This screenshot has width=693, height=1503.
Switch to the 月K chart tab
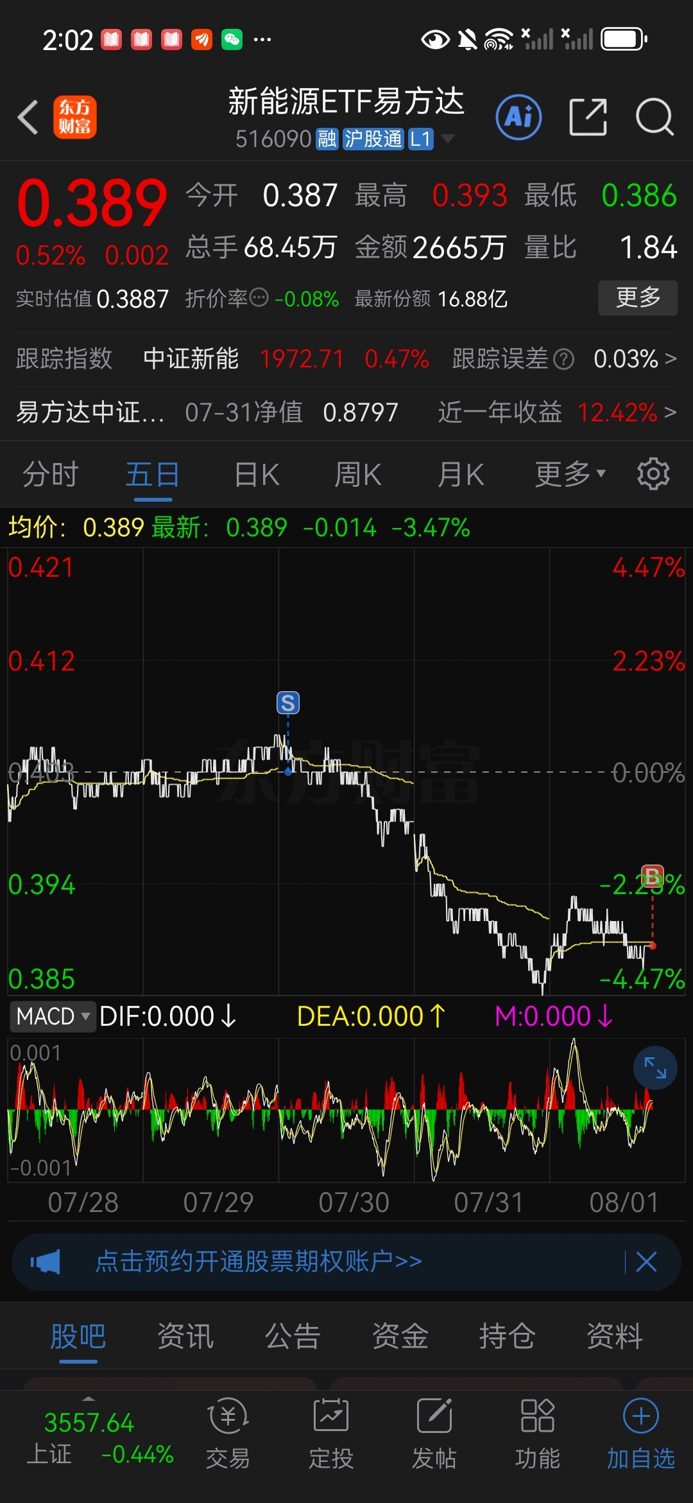pos(461,475)
